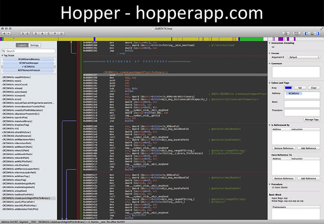Screen dimensions: 324x224
Task: Click the magnifier icon in the search field
Action: point(3,51)
